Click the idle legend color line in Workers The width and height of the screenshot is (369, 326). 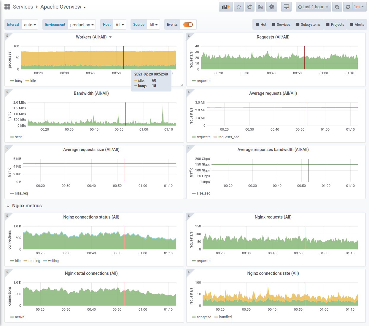(27, 81)
